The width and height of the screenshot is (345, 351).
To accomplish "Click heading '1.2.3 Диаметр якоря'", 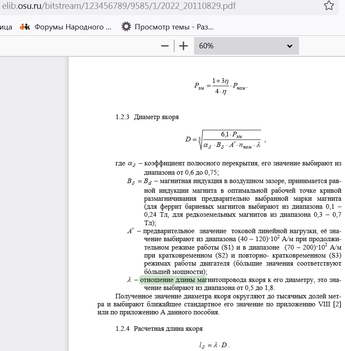I will point(147,117).
